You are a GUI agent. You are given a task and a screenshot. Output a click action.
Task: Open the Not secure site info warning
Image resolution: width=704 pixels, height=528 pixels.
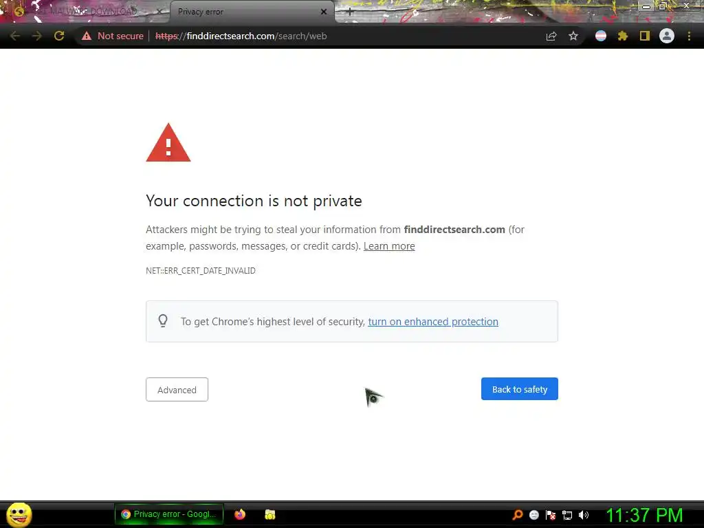pyautogui.click(x=113, y=36)
